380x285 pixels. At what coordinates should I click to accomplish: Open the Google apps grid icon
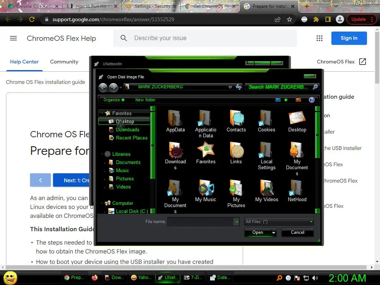pyautogui.click(x=320, y=38)
